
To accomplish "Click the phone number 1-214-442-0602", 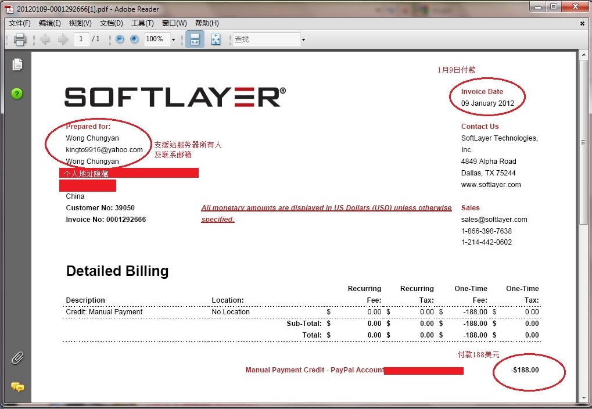I will pyautogui.click(x=486, y=242).
